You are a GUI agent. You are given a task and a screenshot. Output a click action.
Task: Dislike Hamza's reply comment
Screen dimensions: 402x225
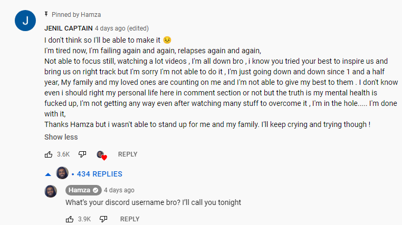[103, 219]
